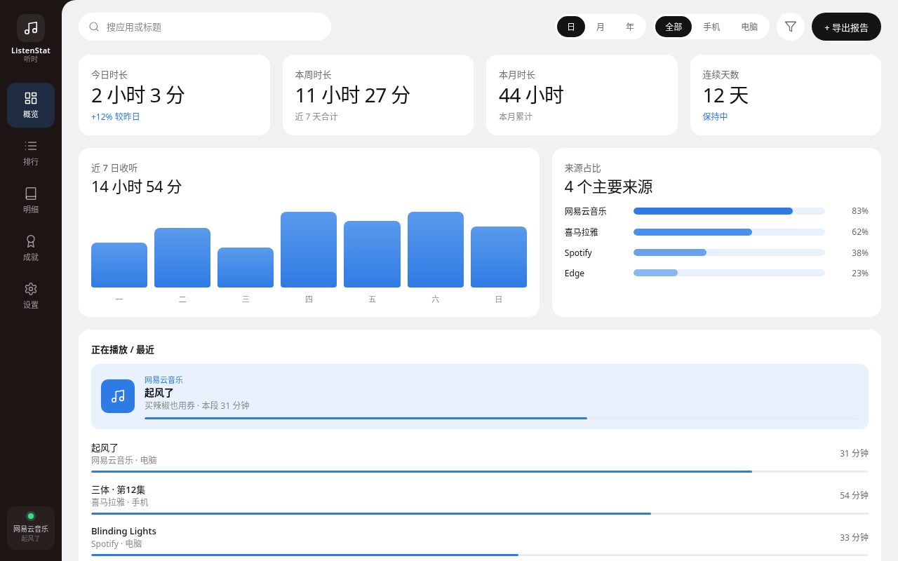898x561 pixels.
Task: Click the Edge source row label
Action: click(x=575, y=273)
